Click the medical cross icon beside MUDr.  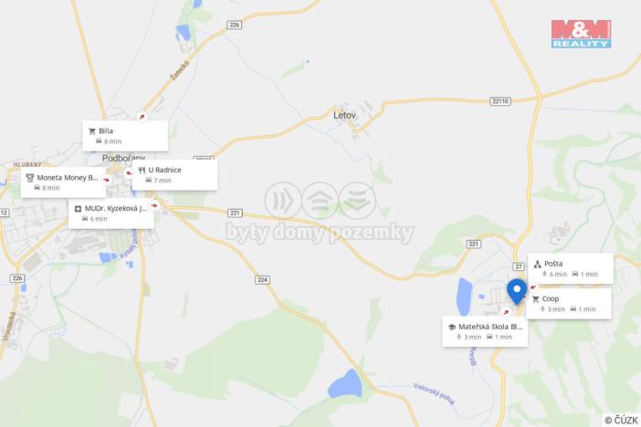(x=78, y=209)
